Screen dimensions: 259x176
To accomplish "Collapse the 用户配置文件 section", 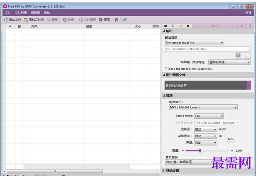I will coord(164,75).
